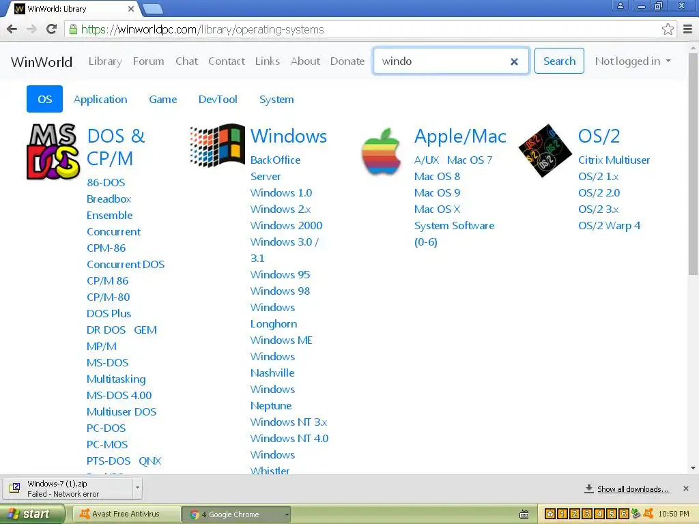Open the Chrome hamburger menu
The height and width of the screenshot is (524, 699).
click(x=687, y=29)
